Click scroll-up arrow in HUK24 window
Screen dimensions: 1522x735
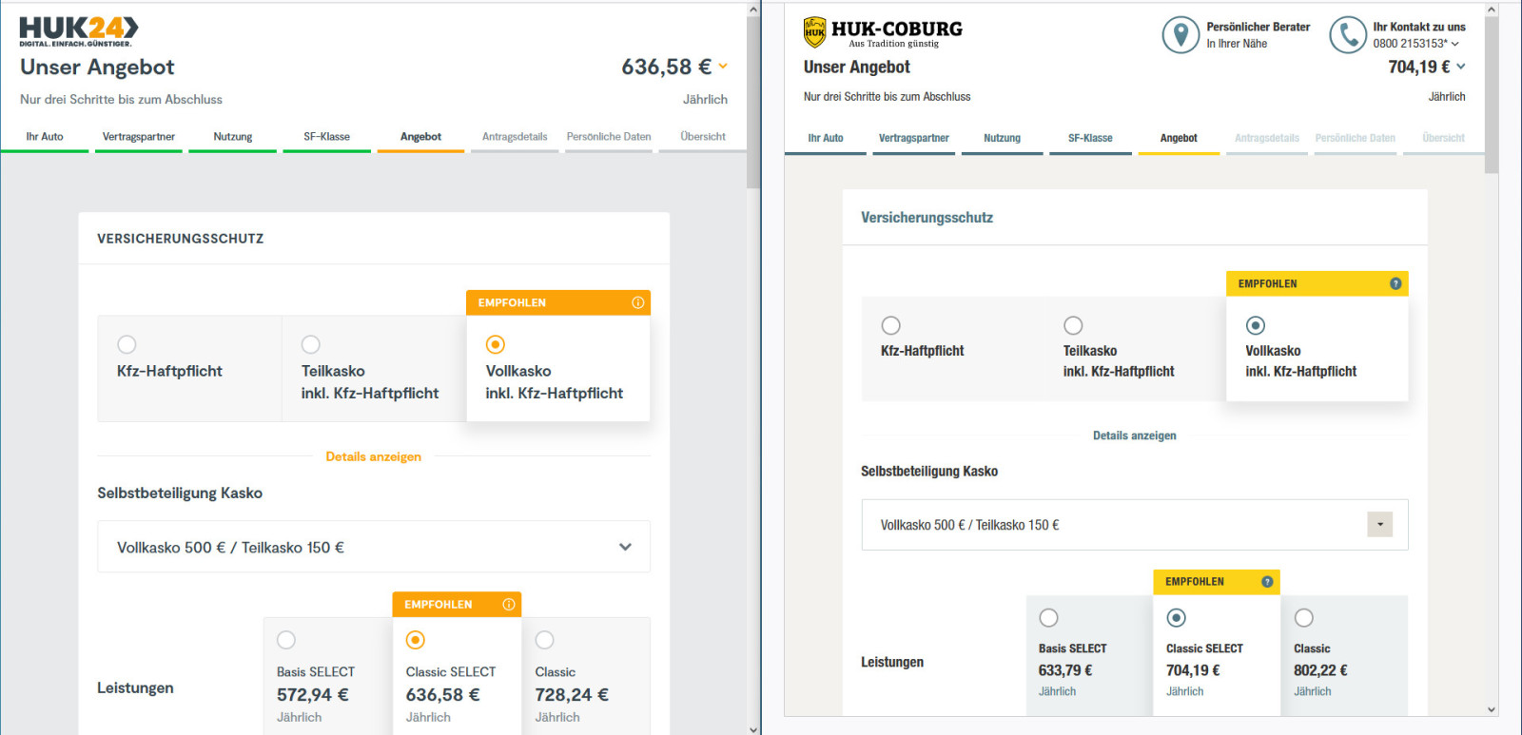pos(753,10)
